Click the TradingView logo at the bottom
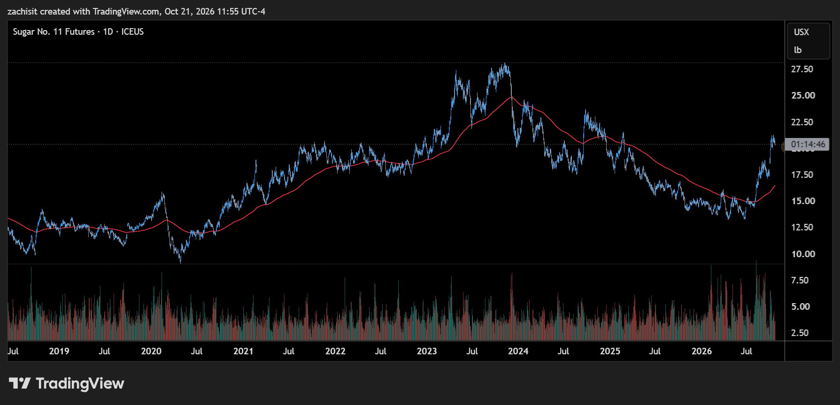The image size is (840, 405). [67, 383]
